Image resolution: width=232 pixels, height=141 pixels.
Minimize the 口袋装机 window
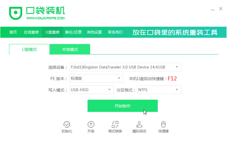[x=213, y=10]
